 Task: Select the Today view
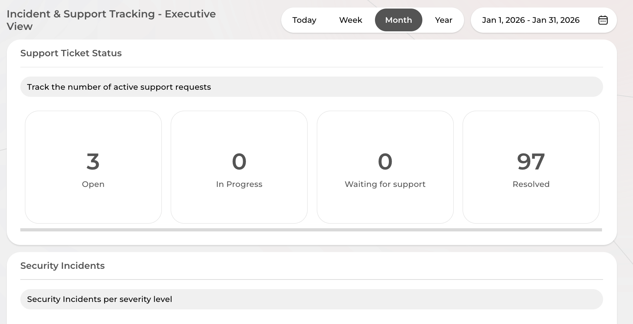[x=304, y=20]
